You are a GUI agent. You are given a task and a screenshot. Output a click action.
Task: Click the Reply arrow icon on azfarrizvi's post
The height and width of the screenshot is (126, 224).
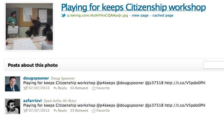pyautogui.click(x=55, y=111)
